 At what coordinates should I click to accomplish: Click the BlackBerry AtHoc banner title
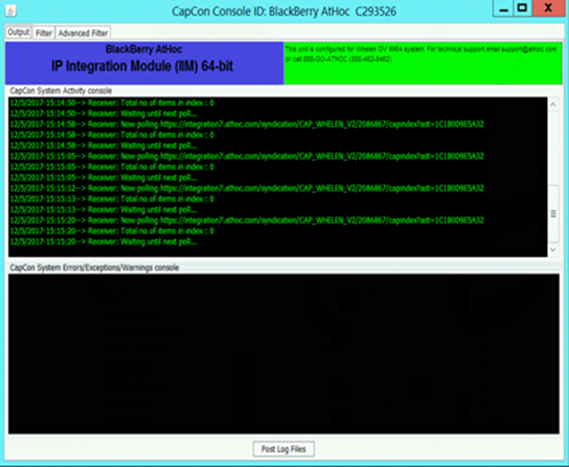point(144,49)
